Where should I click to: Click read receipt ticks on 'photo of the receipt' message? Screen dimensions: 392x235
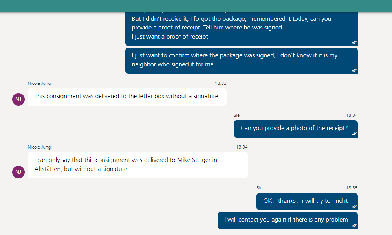click(354, 134)
